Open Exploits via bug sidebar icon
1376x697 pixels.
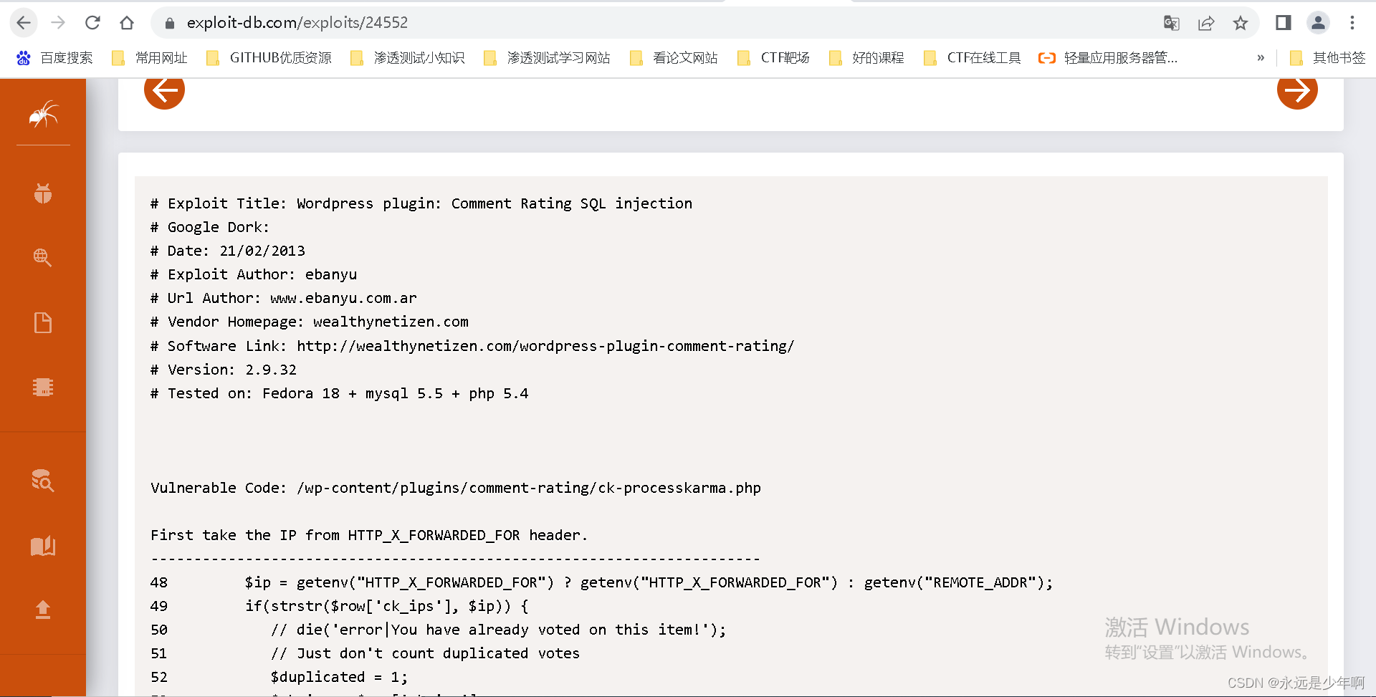point(43,193)
